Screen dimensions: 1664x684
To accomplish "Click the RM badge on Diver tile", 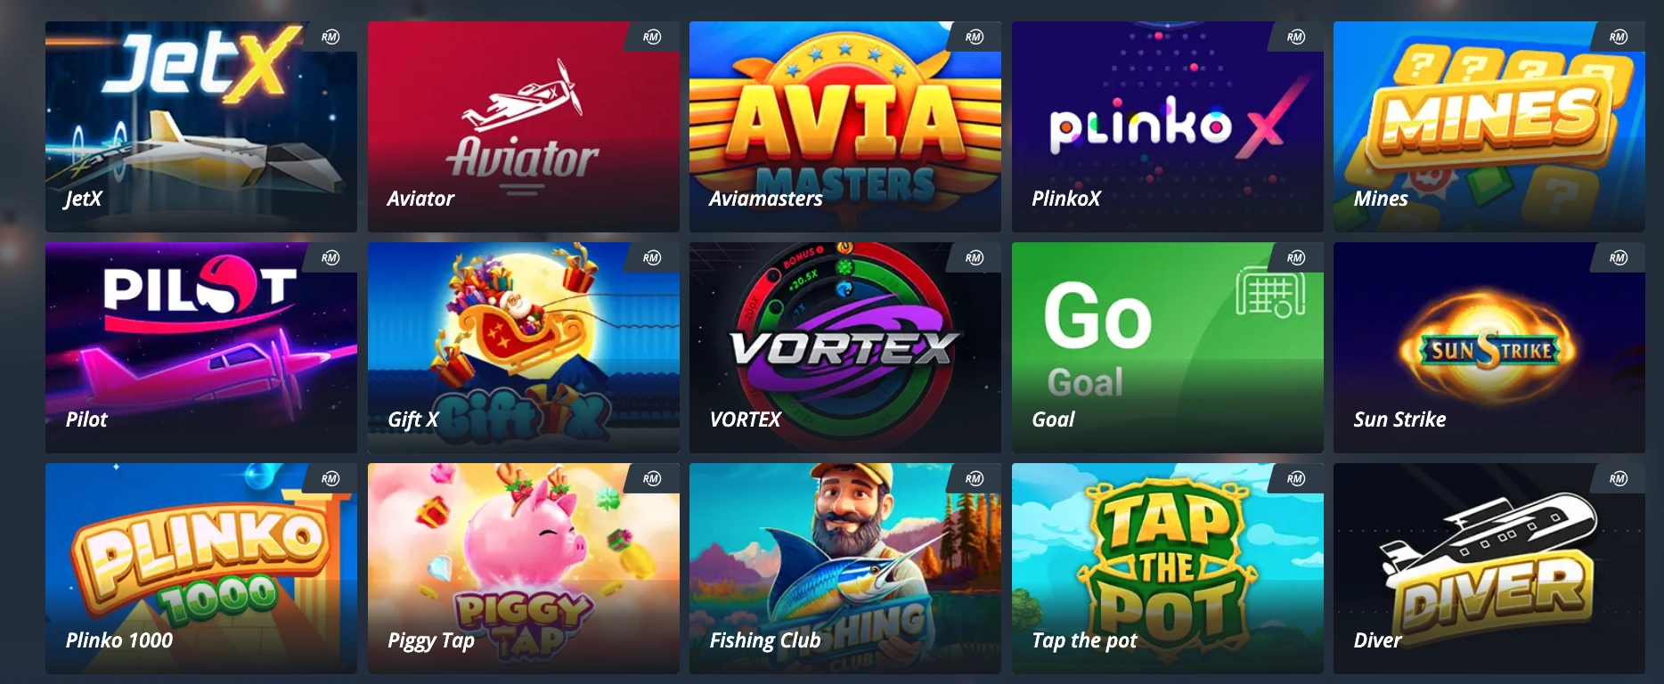I will tap(1619, 479).
